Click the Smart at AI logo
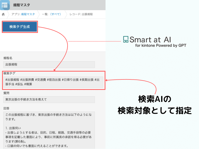 [x=147, y=39]
